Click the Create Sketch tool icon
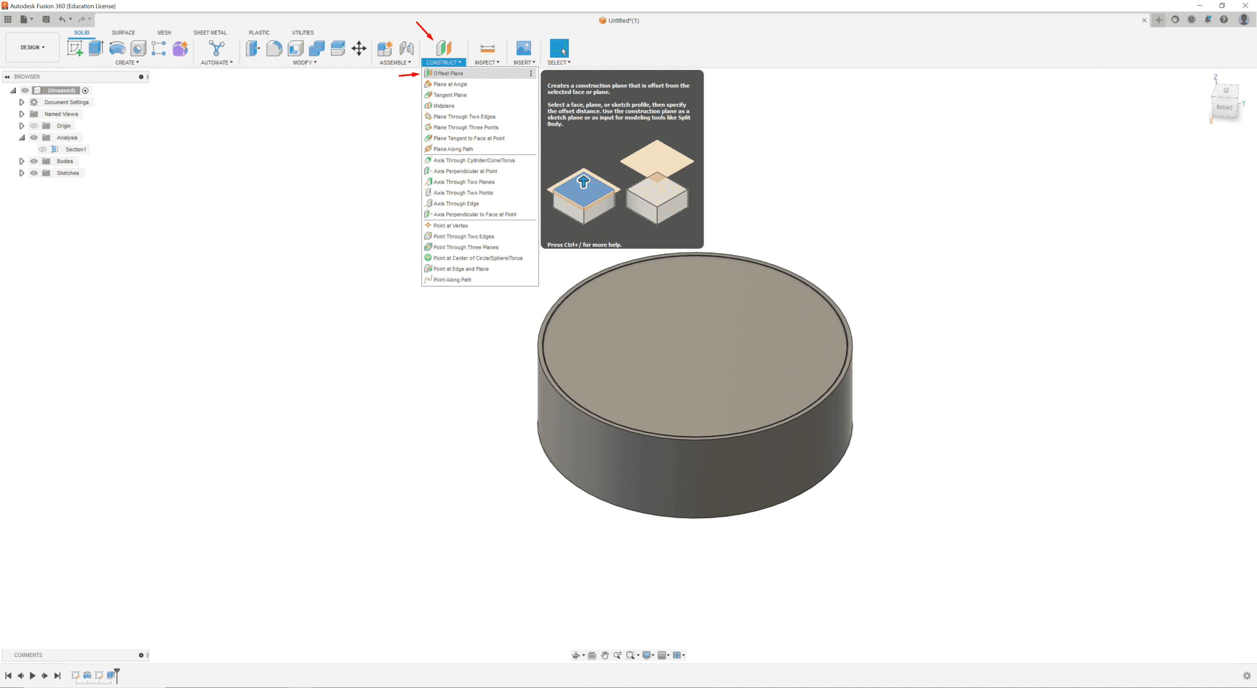Screen dimensions: 1257x688 [x=75, y=48]
